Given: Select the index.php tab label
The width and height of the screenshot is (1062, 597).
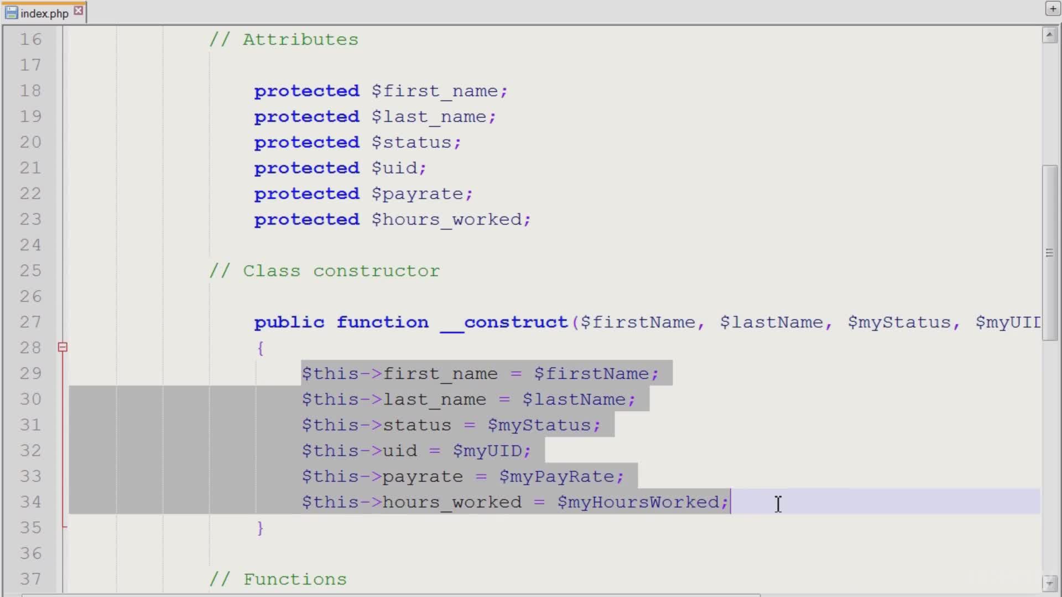Looking at the screenshot, I should [44, 13].
